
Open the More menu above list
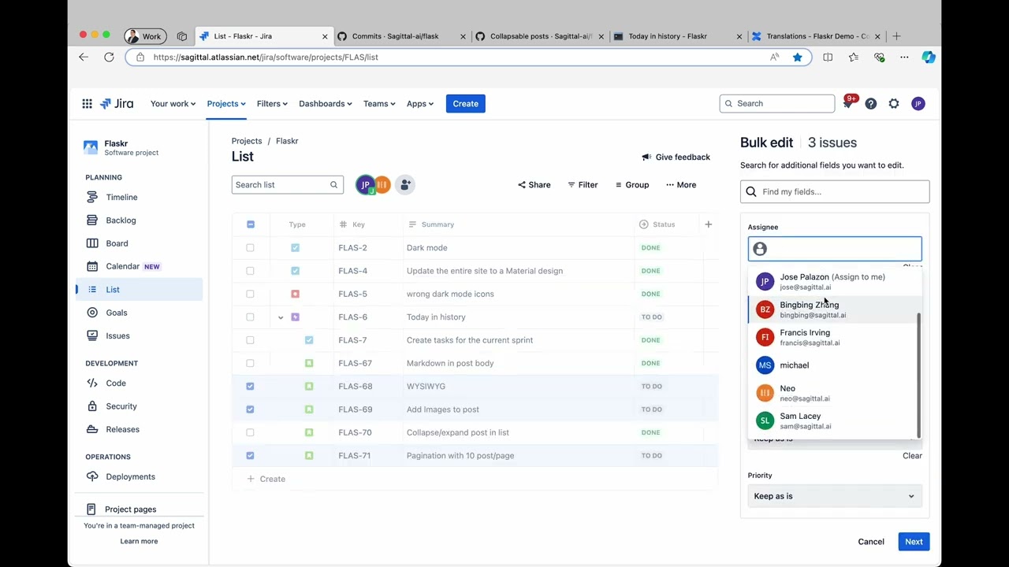pos(681,184)
